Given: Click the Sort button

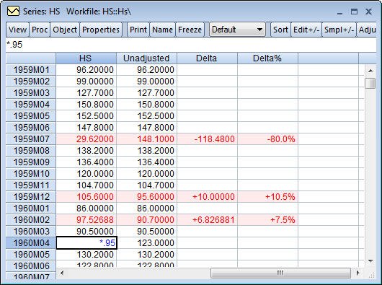Looking at the screenshot, I should (280, 30).
